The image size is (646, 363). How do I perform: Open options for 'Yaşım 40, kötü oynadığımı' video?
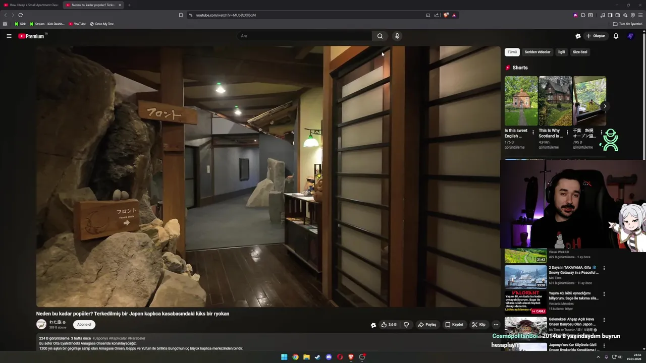click(x=604, y=294)
